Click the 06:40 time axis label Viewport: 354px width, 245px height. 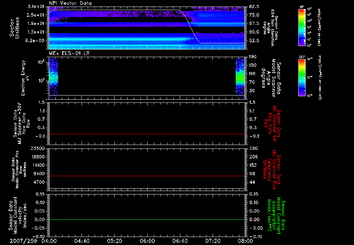tap(180, 241)
